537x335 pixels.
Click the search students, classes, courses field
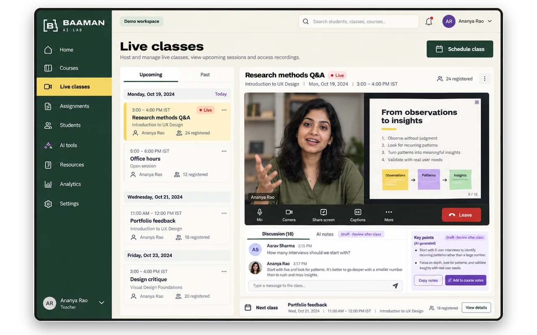point(359,21)
